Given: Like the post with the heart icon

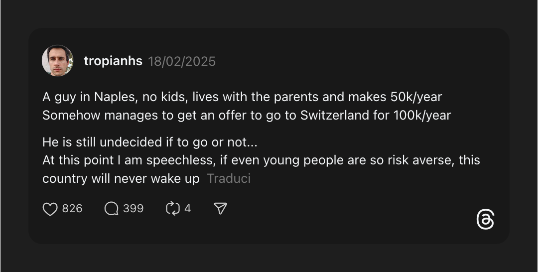Looking at the screenshot, I should tap(50, 209).
